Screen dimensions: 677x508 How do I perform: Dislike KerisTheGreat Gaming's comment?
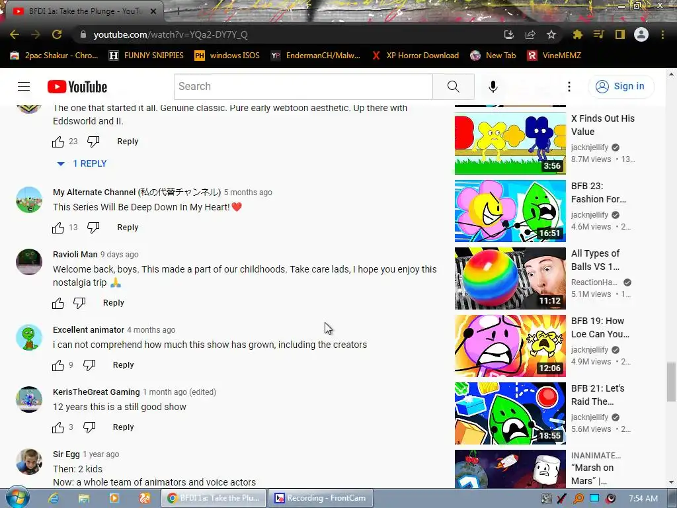click(x=89, y=428)
